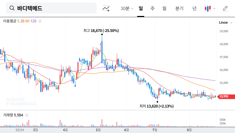This screenshot has width=235, height=133.
Task: Select the 일 daily tab
Action: 141,8
